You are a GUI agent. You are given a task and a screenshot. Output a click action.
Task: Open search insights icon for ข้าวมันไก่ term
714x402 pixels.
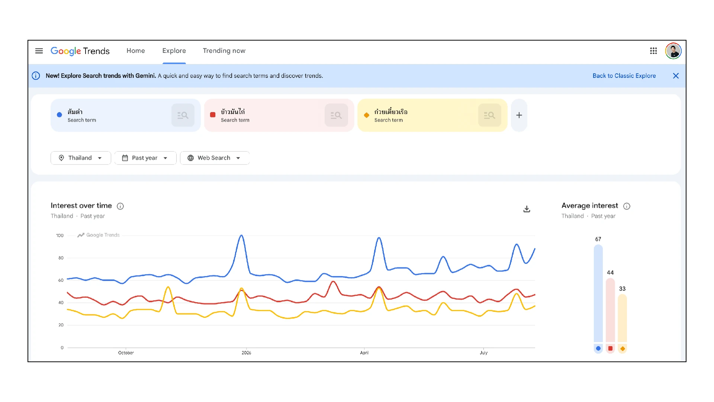click(x=336, y=115)
